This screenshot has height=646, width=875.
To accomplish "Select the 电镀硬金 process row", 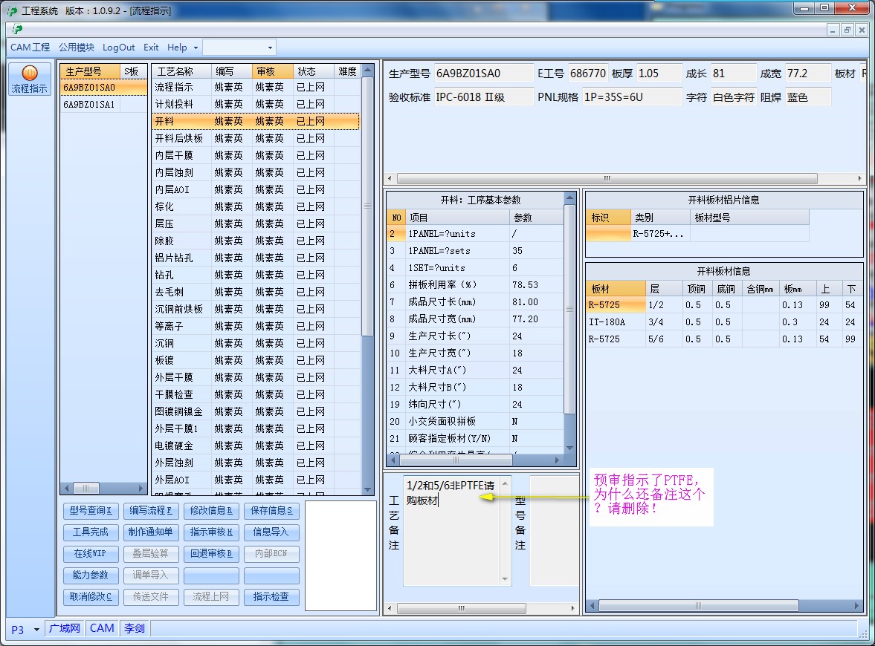I will pyautogui.click(x=256, y=446).
